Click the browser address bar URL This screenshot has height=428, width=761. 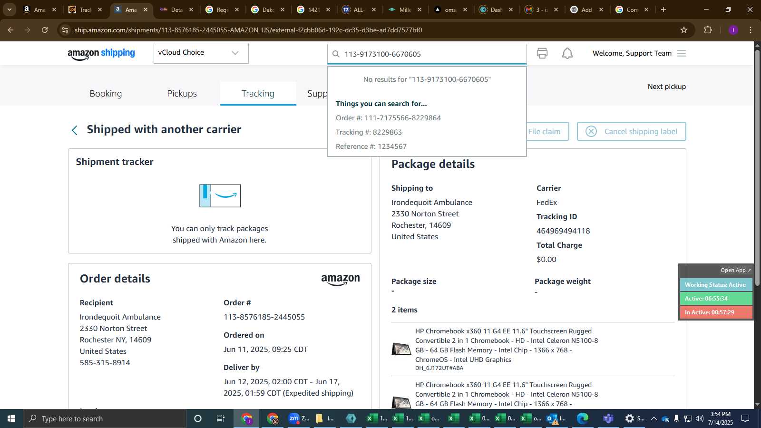click(248, 30)
